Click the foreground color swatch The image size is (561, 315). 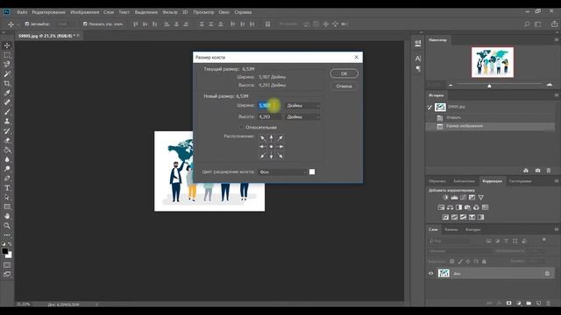point(4,251)
